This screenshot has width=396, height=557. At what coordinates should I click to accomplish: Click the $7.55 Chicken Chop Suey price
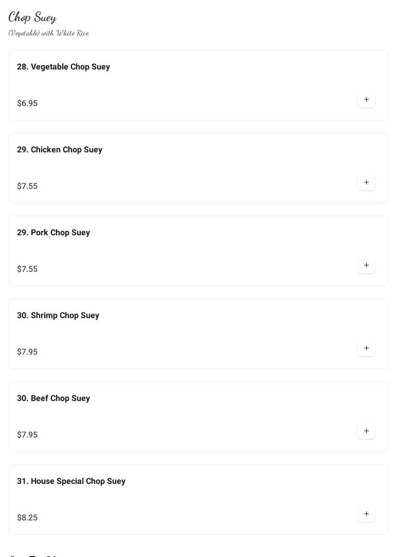pyautogui.click(x=27, y=186)
